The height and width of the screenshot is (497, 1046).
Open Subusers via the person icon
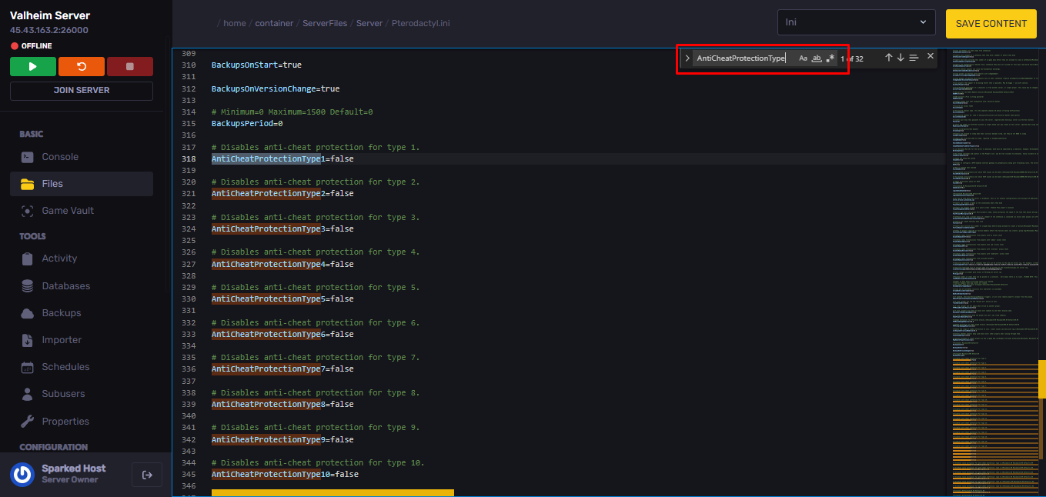pyautogui.click(x=27, y=394)
